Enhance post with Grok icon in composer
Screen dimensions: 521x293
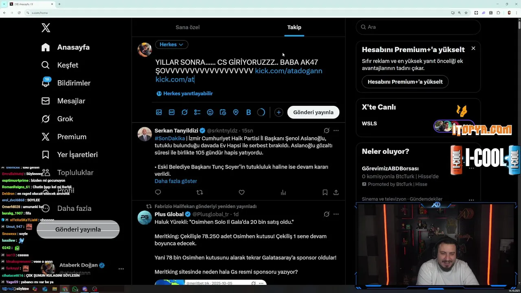[184, 112]
